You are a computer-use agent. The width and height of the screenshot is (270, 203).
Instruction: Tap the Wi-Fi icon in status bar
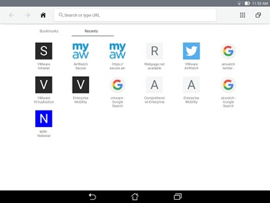(239, 3)
